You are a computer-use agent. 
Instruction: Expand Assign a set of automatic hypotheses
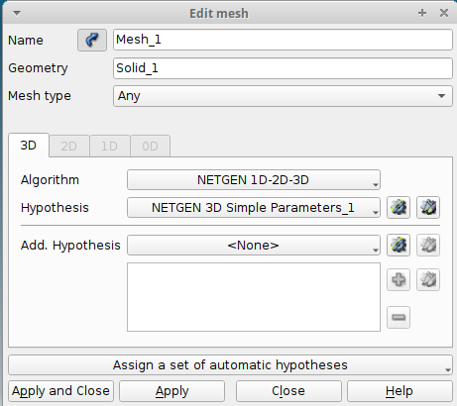(x=230, y=365)
